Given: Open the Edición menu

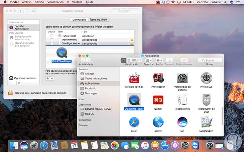Looking at the screenshot, I should [x=39, y=2].
